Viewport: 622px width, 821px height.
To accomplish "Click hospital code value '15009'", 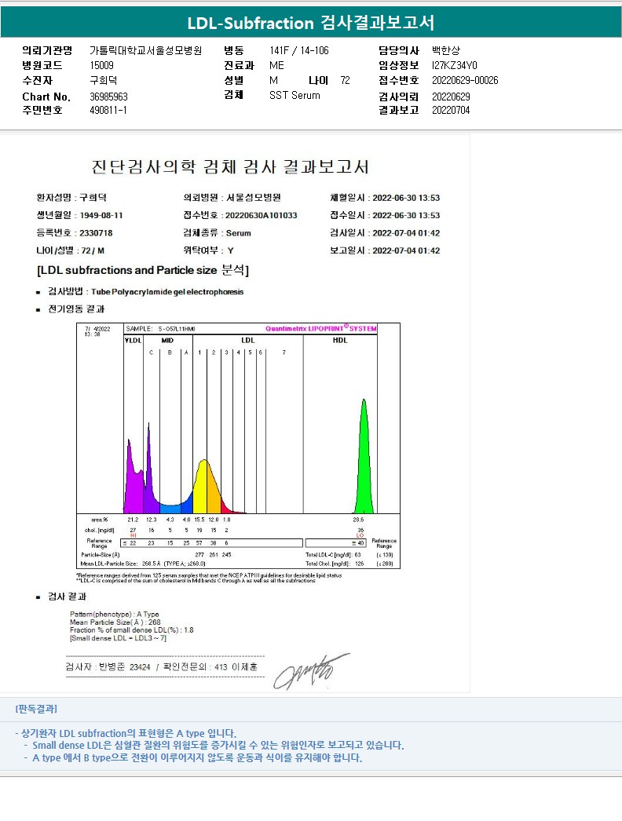I will [101, 65].
